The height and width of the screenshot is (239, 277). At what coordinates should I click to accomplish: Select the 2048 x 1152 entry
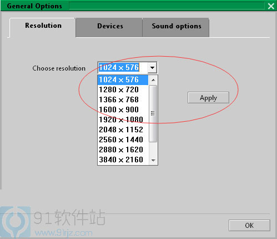tap(123, 130)
